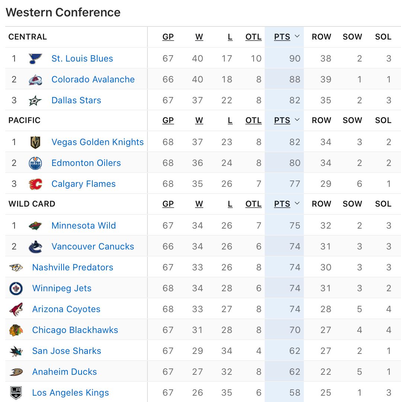The height and width of the screenshot is (402, 401).
Task: Open the Winnipeg Jets team link
Action: 62,288
